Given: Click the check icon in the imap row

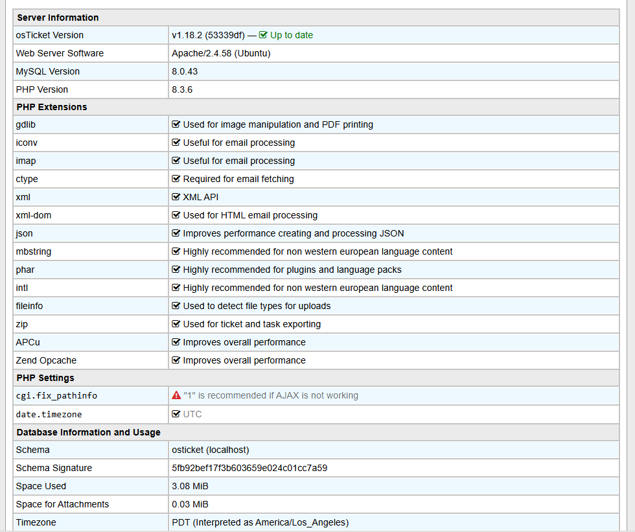Looking at the screenshot, I should (176, 161).
